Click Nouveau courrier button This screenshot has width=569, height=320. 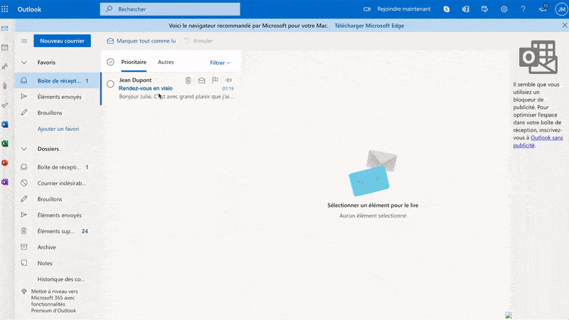click(x=62, y=41)
